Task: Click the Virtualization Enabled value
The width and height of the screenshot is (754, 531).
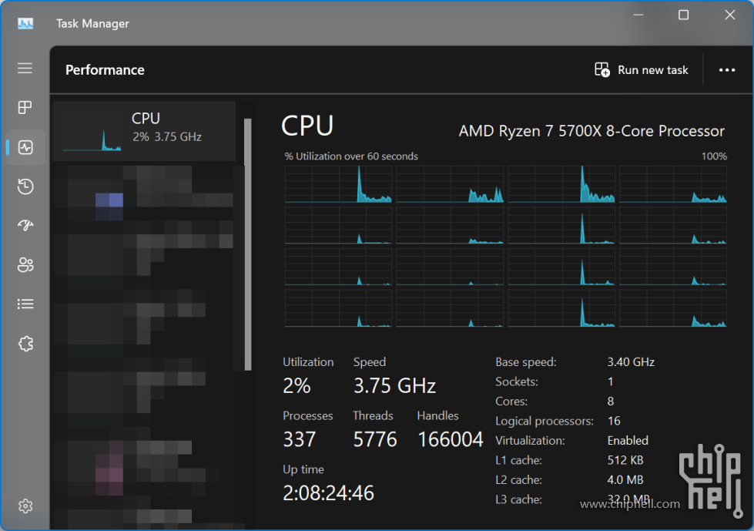Action: 628,441
